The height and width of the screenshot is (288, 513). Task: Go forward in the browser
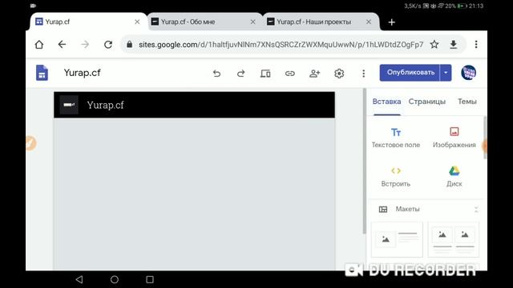85,45
